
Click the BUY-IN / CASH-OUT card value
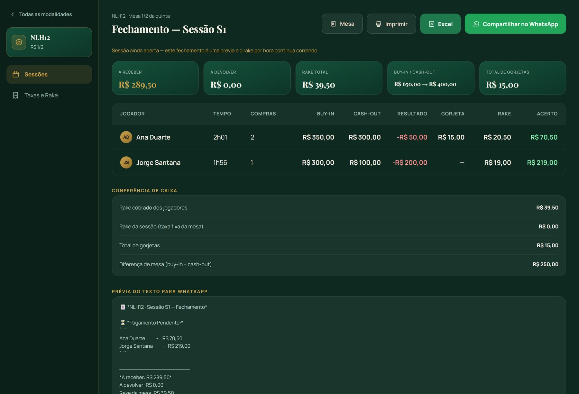click(425, 84)
